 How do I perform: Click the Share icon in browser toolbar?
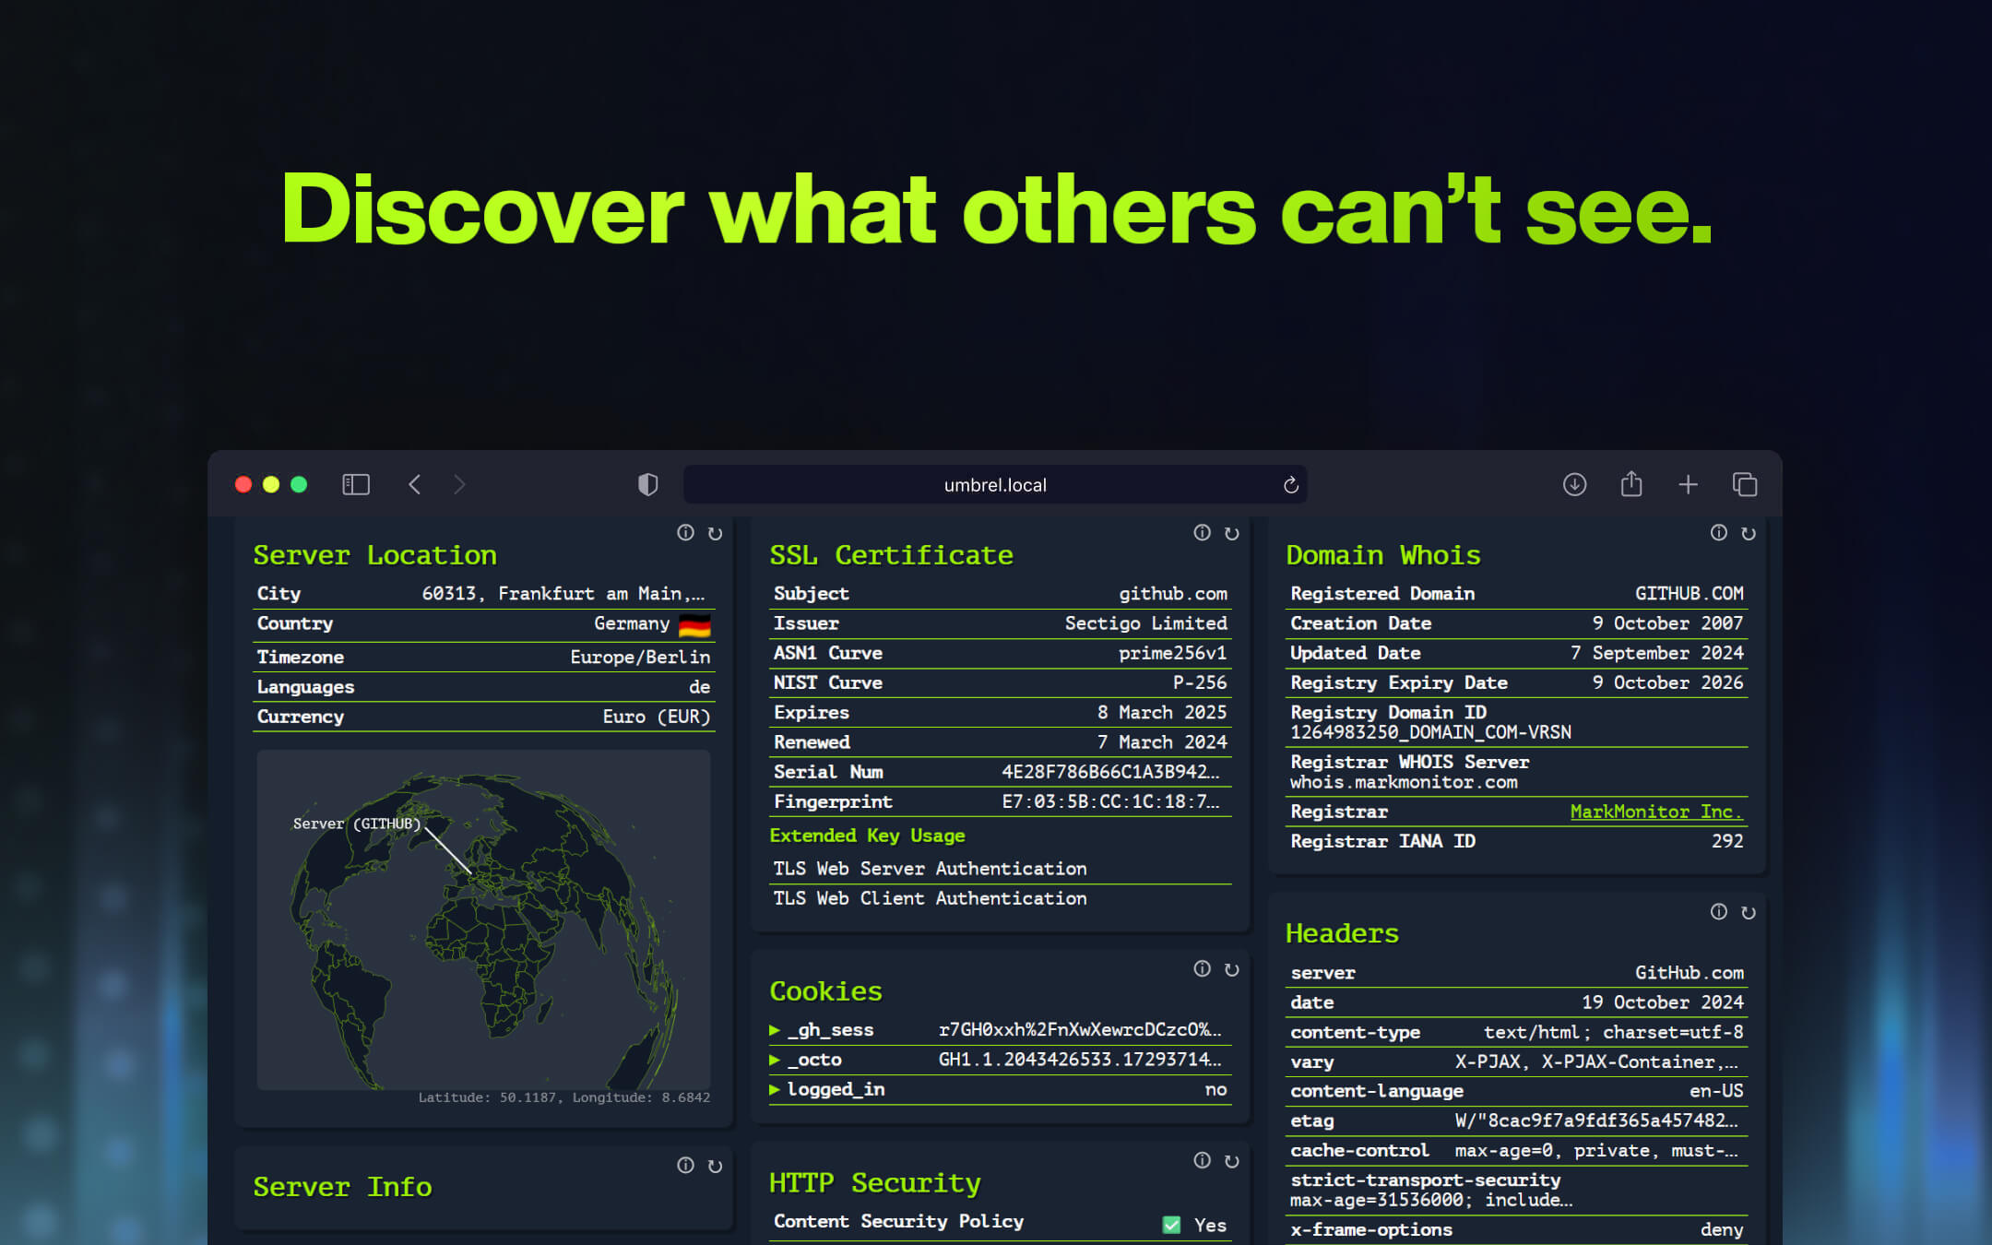pyautogui.click(x=1631, y=484)
